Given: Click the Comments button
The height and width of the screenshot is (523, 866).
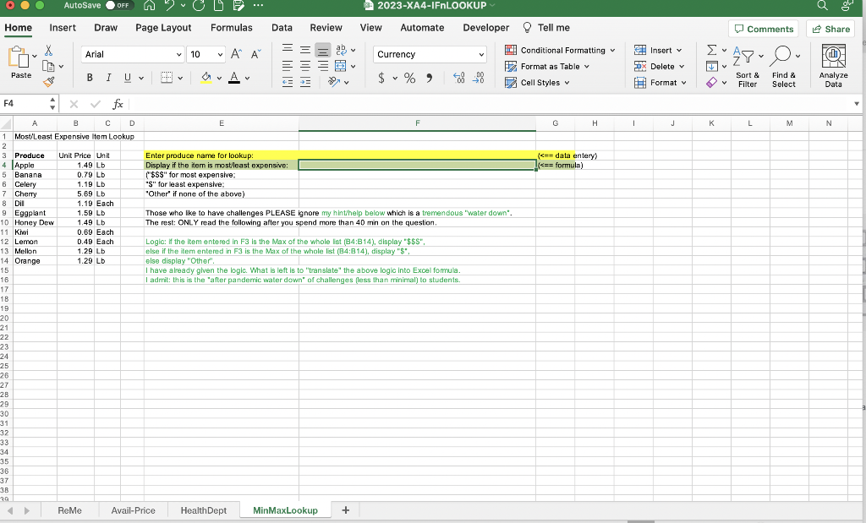Looking at the screenshot, I should (763, 29).
